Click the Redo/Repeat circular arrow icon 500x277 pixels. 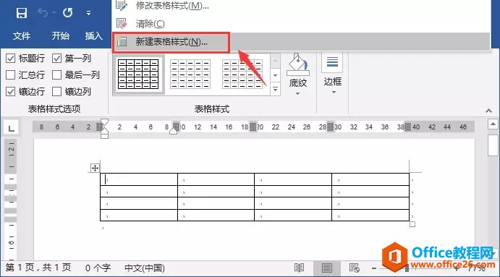pos(67,13)
